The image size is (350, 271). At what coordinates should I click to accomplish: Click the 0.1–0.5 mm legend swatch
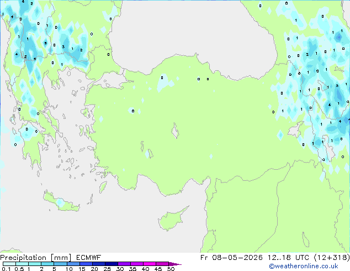click(9, 264)
